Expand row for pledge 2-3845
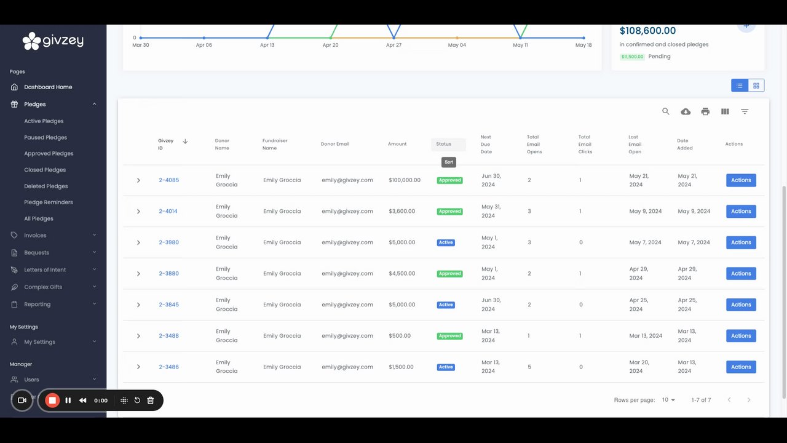This screenshot has width=787, height=443. (x=138, y=305)
